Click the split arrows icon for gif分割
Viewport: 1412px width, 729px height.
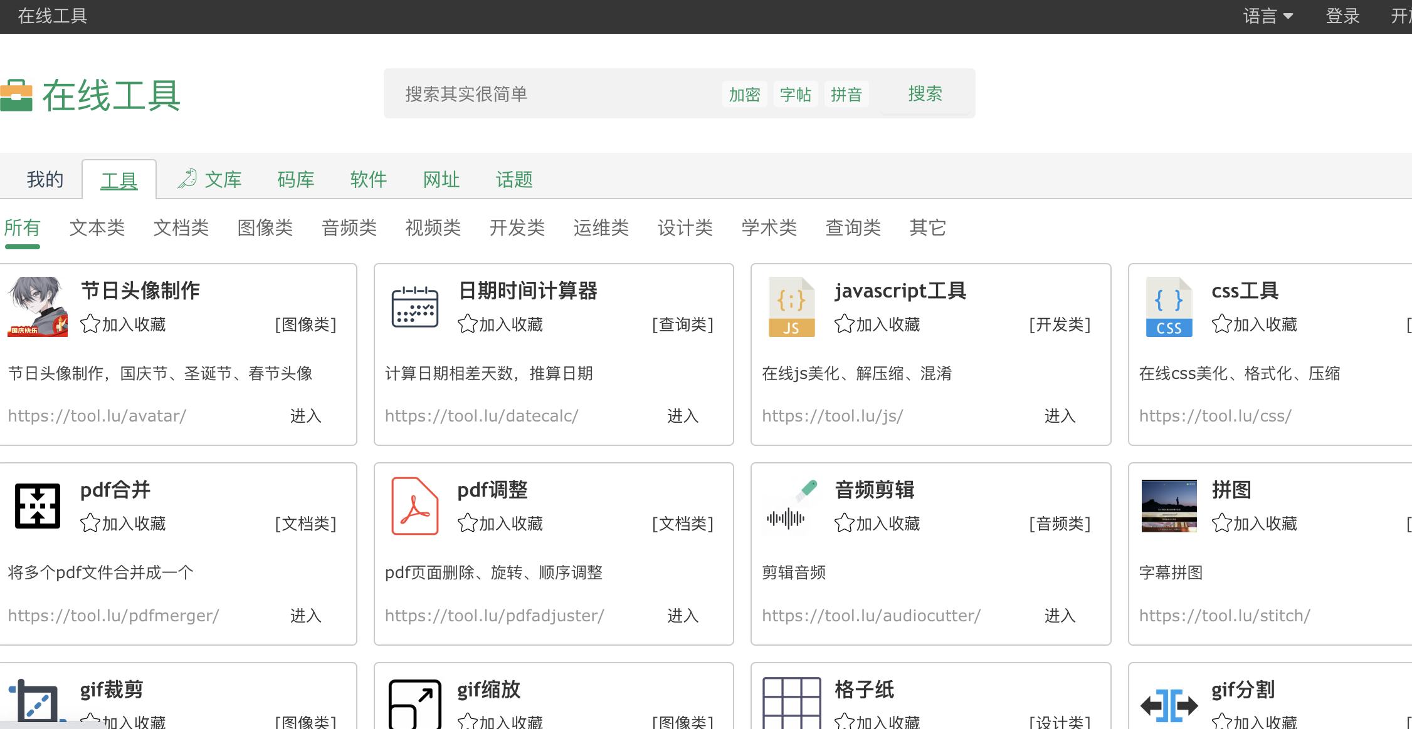coord(1168,705)
